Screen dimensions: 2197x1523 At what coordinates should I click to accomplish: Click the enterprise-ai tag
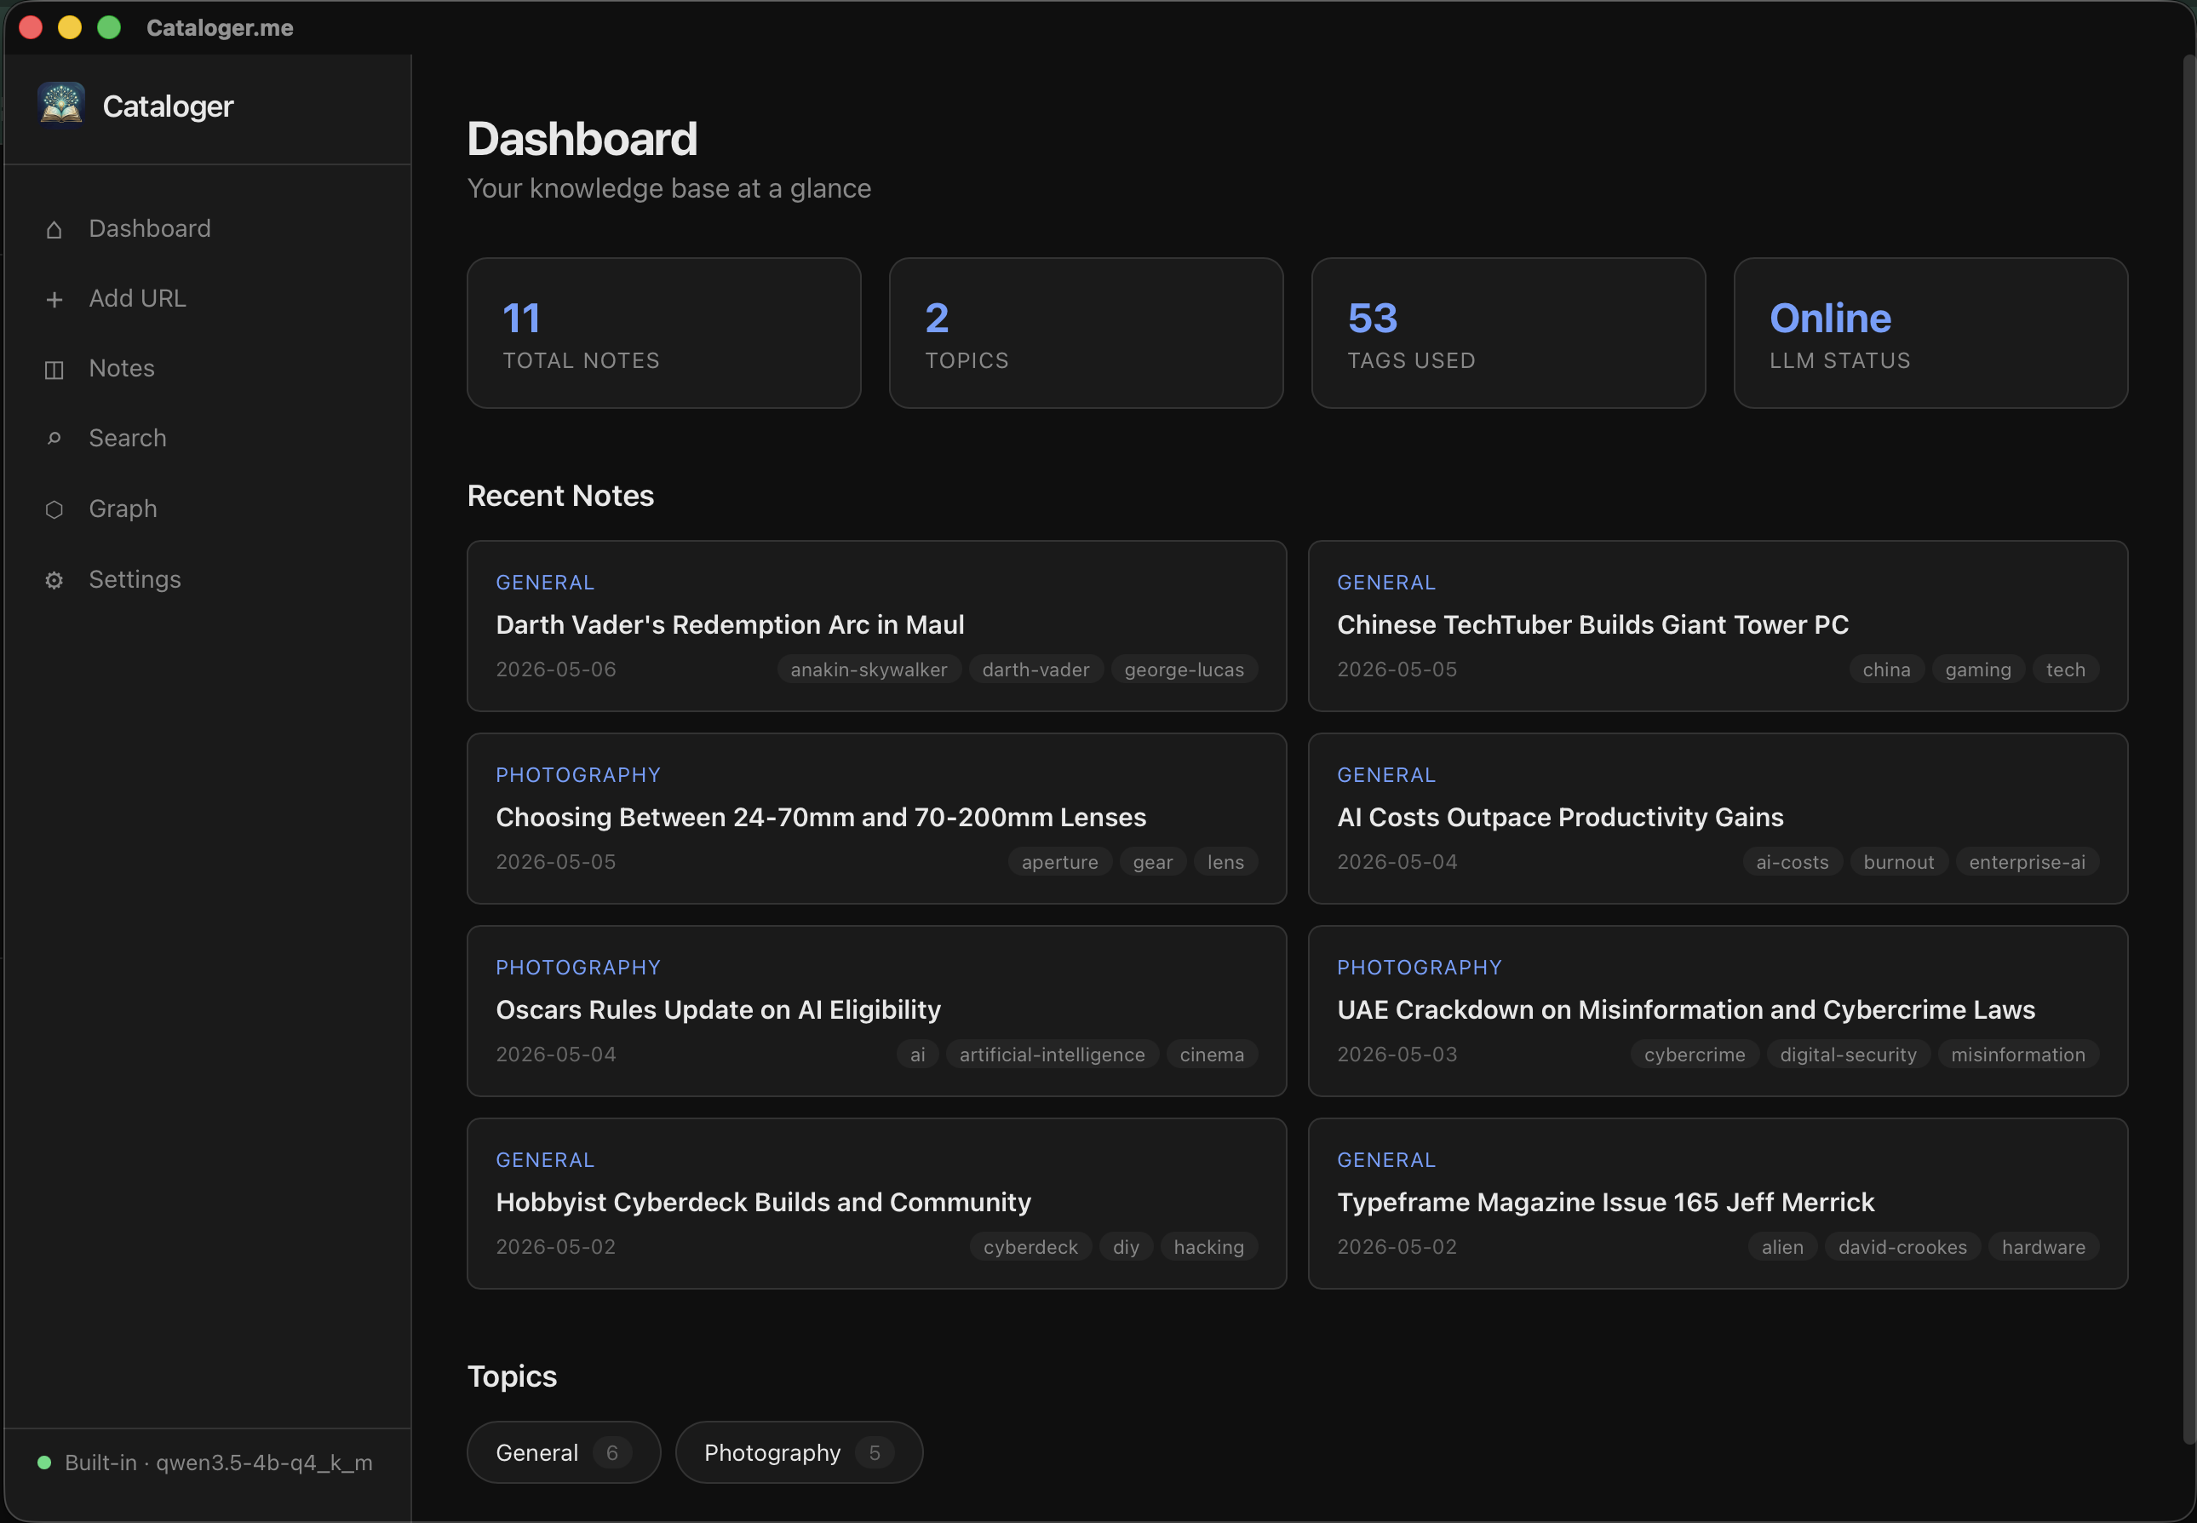(2028, 863)
